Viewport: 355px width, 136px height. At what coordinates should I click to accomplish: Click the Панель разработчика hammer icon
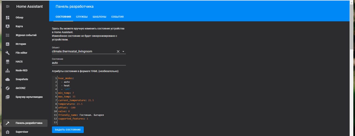point(8,123)
